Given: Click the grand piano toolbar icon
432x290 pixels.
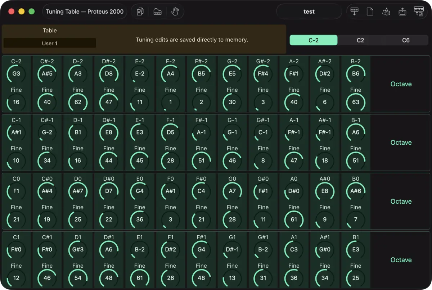Looking at the screenshot, I should [157, 12].
